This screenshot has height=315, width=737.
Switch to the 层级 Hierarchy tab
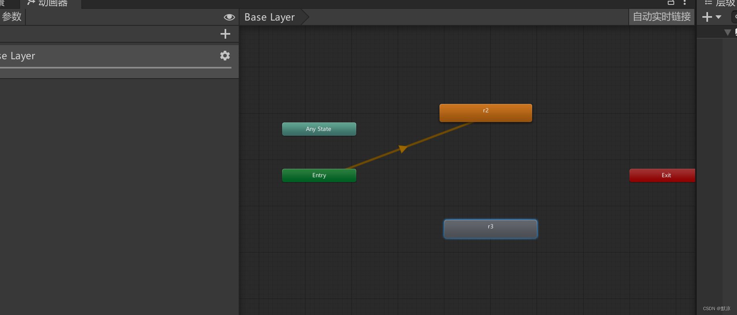click(x=720, y=3)
